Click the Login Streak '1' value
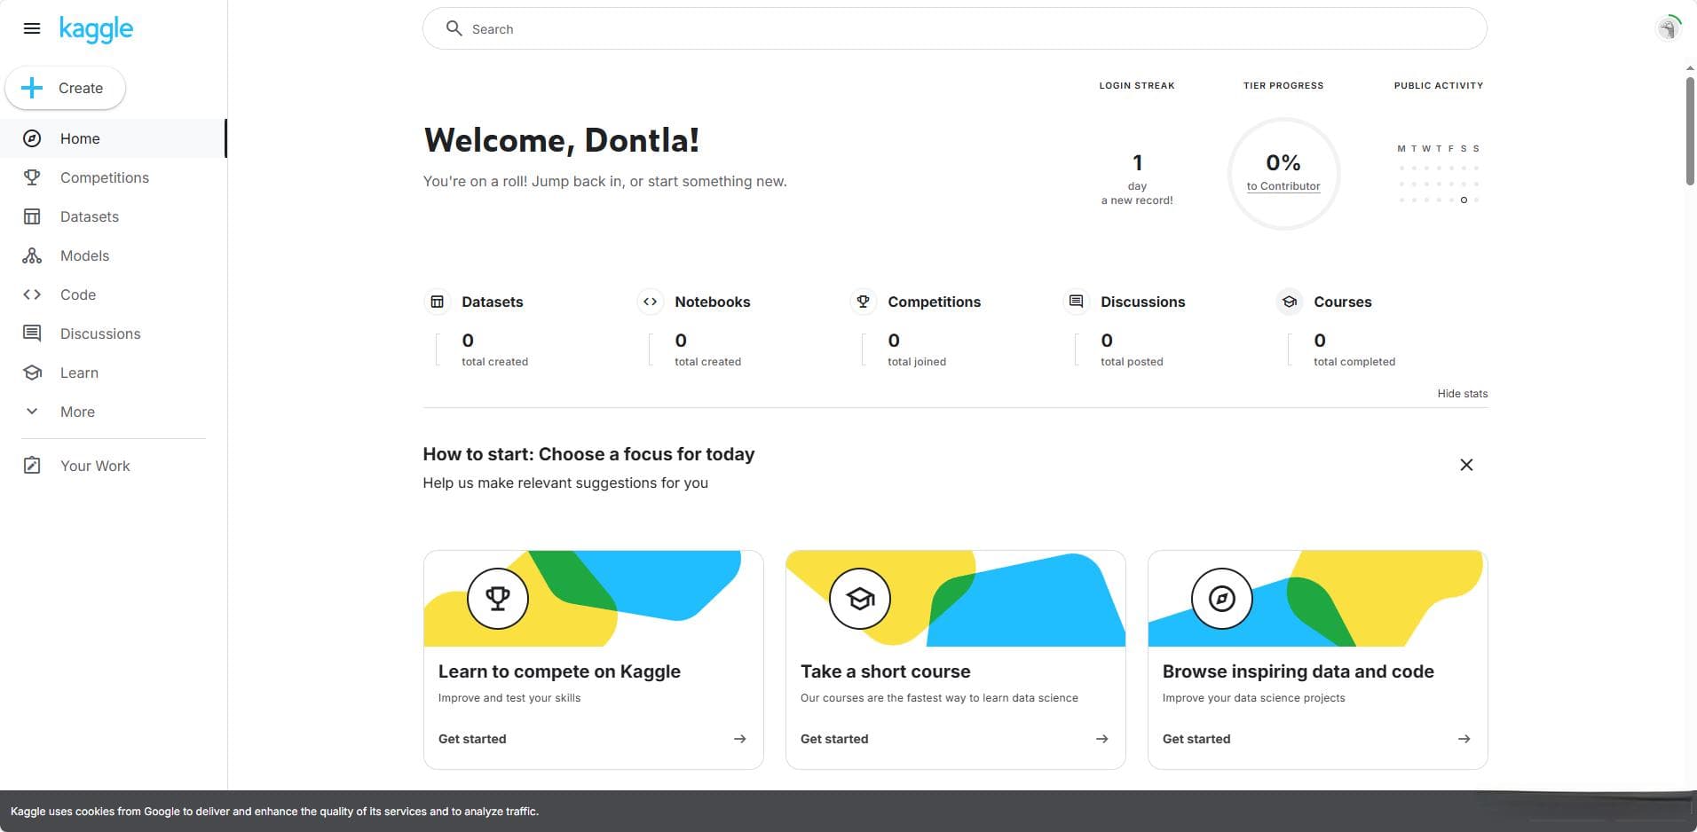This screenshot has width=1697, height=832. point(1137,162)
